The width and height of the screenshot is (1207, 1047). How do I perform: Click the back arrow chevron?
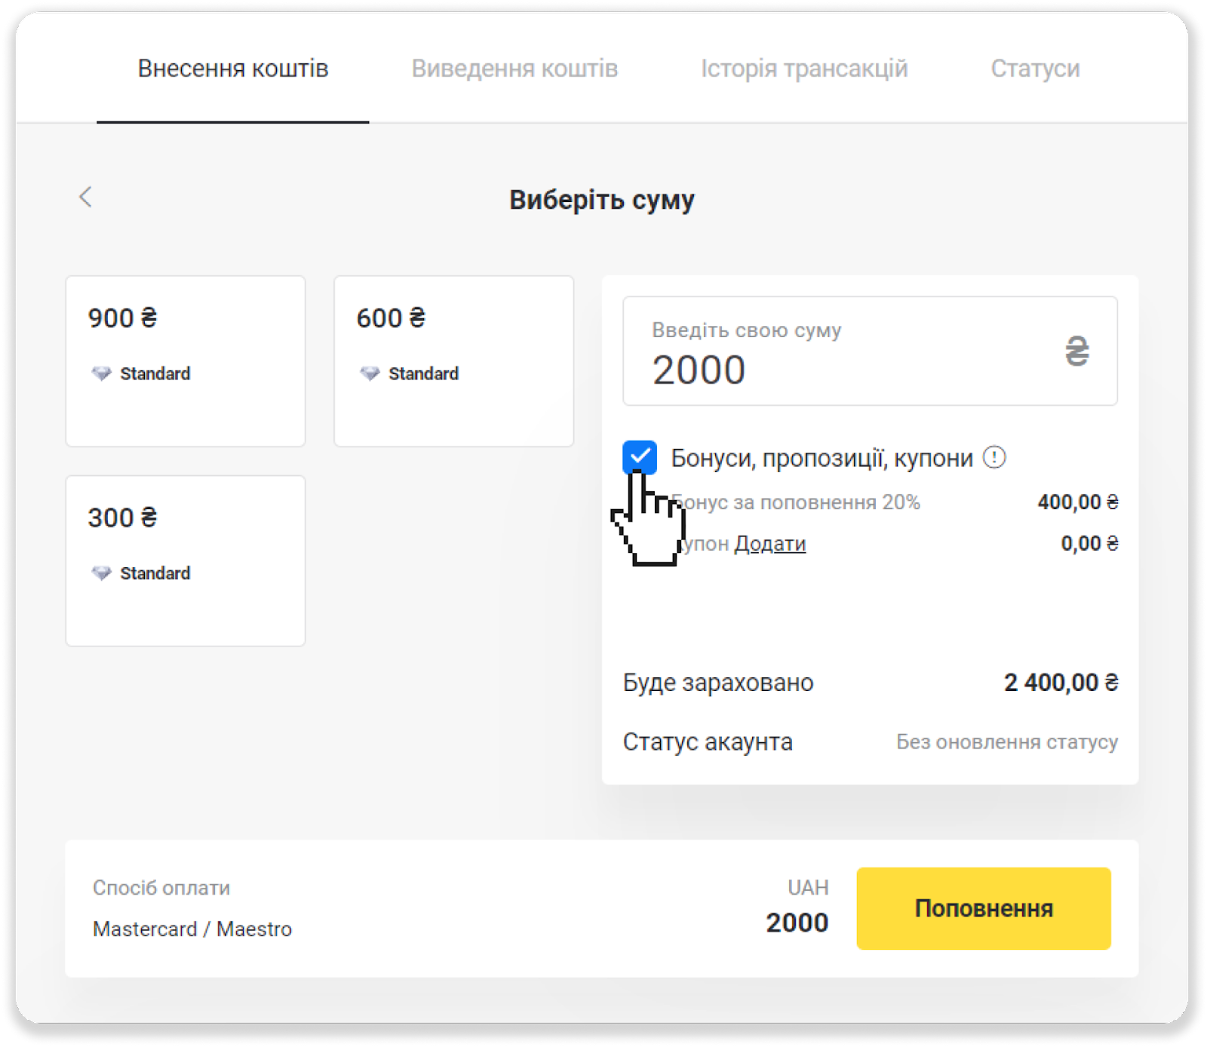[x=85, y=198]
